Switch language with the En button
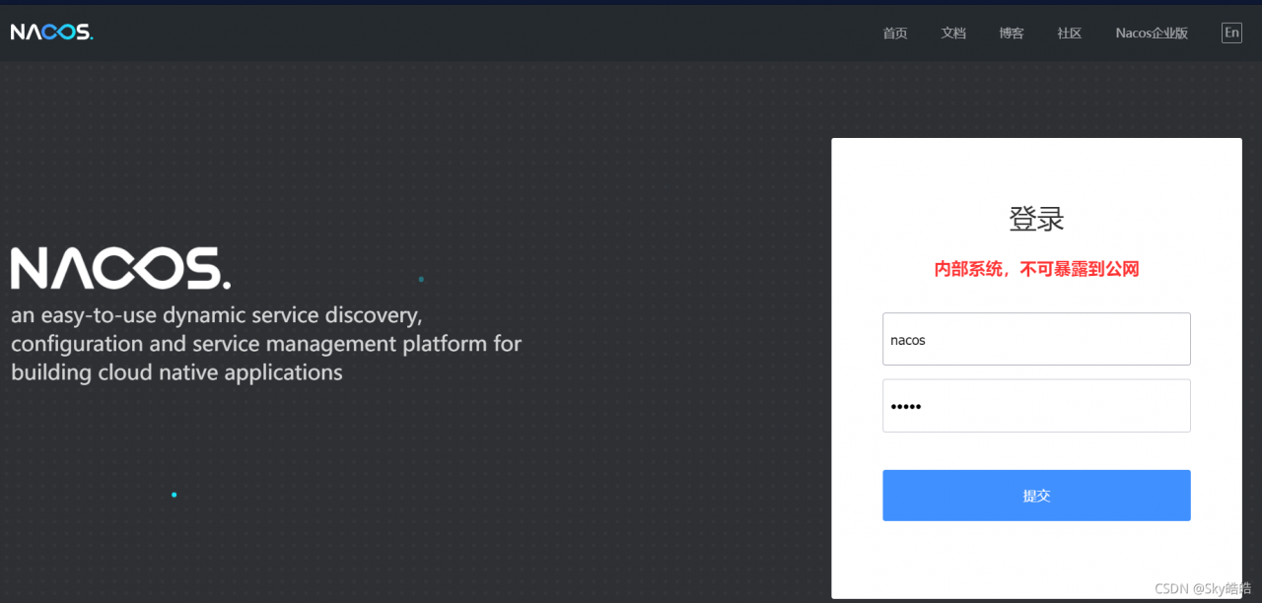The width and height of the screenshot is (1262, 603). (1231, 33)
